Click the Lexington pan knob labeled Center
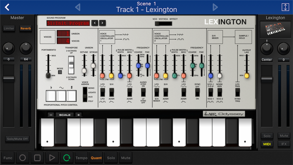Screen dimensions: 293x165 point(267,48)
